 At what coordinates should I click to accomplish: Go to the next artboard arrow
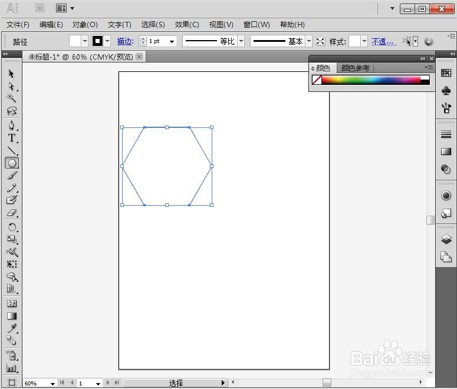click(108, 383)
